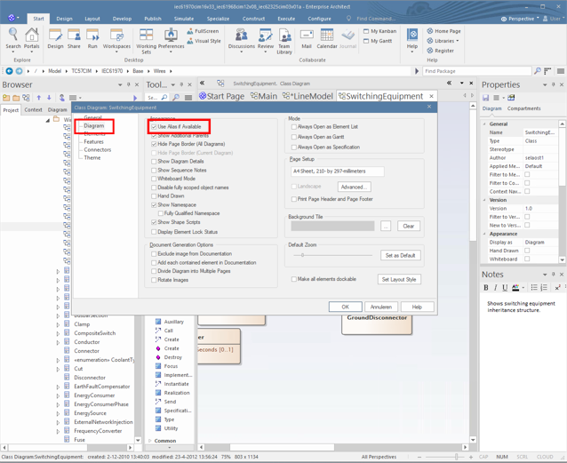Open Discussions in Collaborate group

click(242, 39)
